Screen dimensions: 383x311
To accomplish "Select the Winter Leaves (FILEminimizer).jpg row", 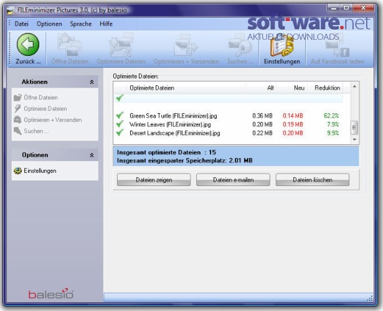I will pos(229,124).
